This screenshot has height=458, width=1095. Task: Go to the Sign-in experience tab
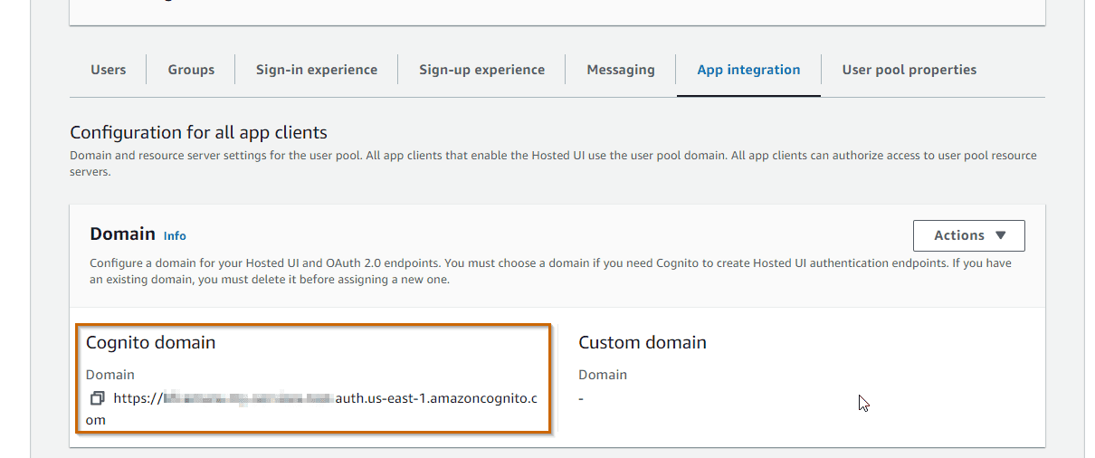point(317,70)
